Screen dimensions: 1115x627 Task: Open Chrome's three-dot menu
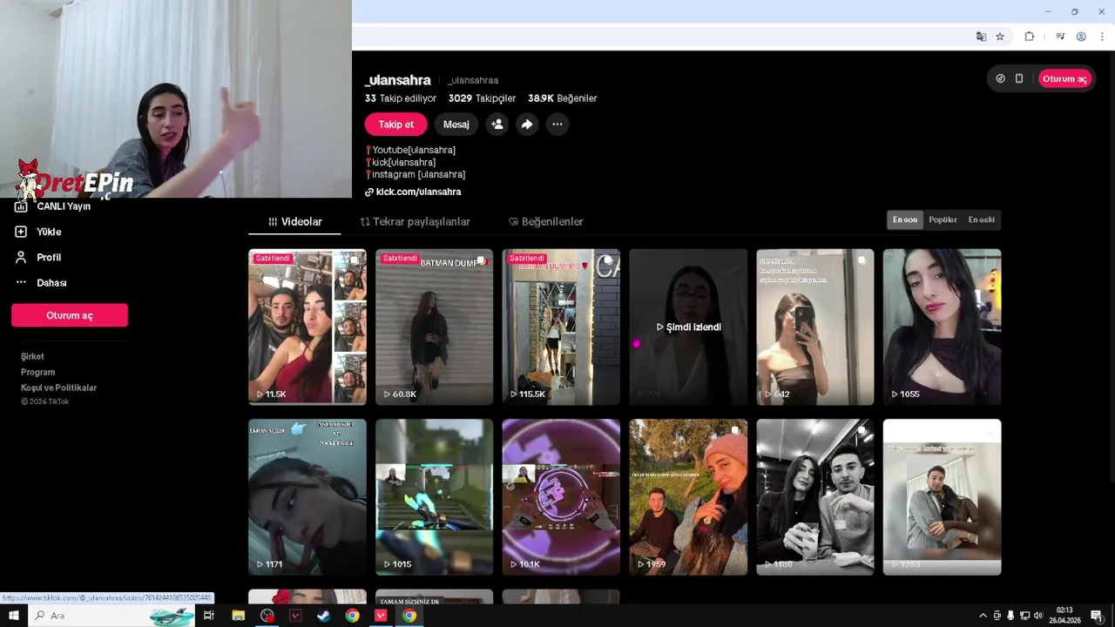(1102, 37)
